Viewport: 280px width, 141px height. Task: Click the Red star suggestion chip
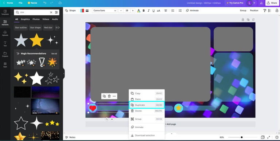point(48,27)
